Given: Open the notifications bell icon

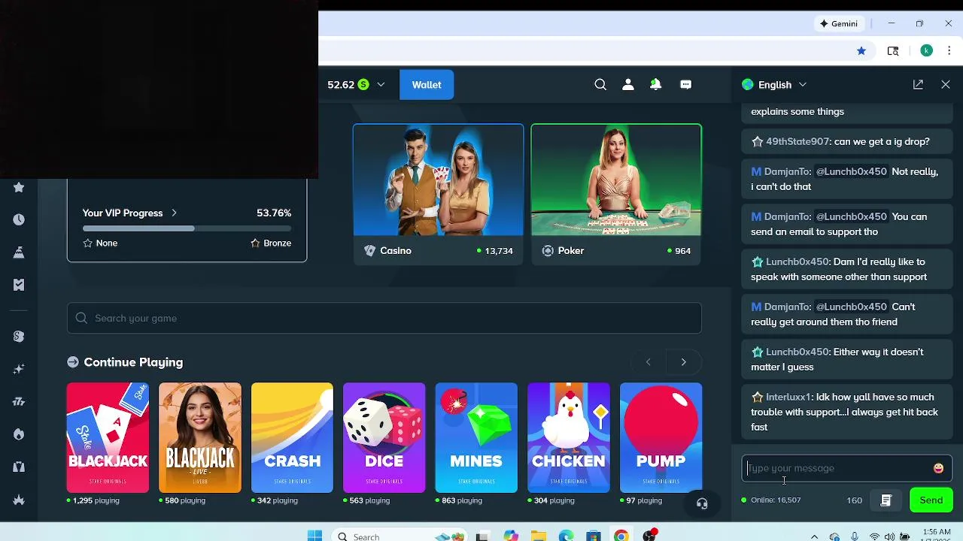Looking at the screenshot, I should [x=656, y=85].
